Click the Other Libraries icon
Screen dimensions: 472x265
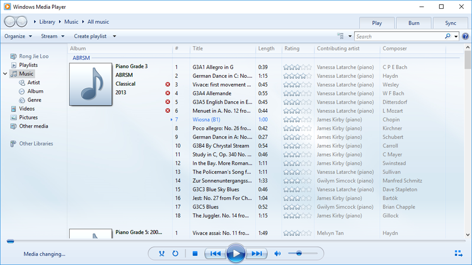pyautogui.click(x=13, y=144)
